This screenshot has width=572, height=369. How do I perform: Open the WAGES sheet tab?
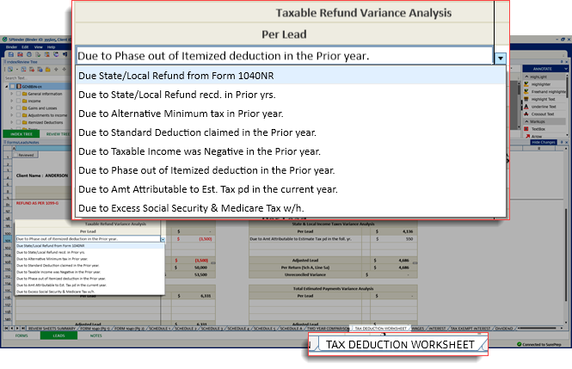click(x=418, y=329)
